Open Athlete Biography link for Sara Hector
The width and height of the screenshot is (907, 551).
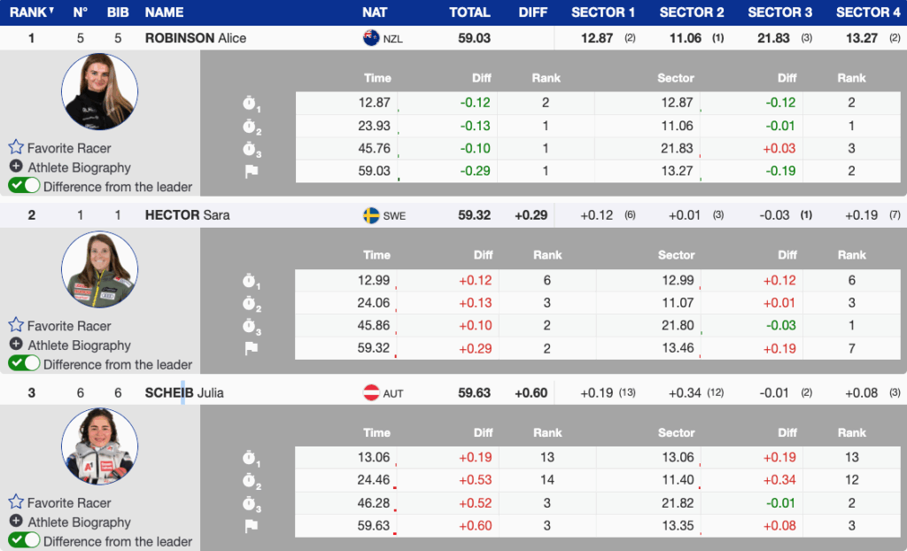79,345
